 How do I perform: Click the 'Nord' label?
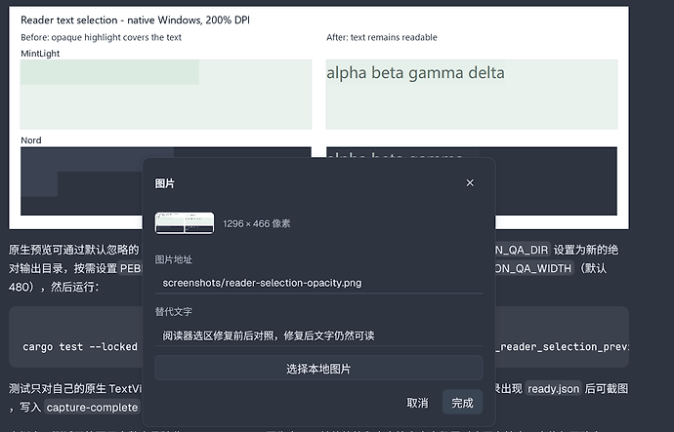tap(31, 140)
